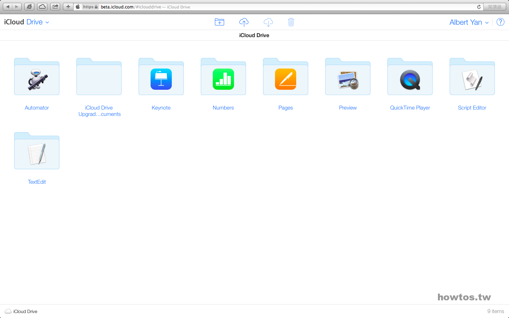Create a new folder with toolbar icon

(220, 22)
